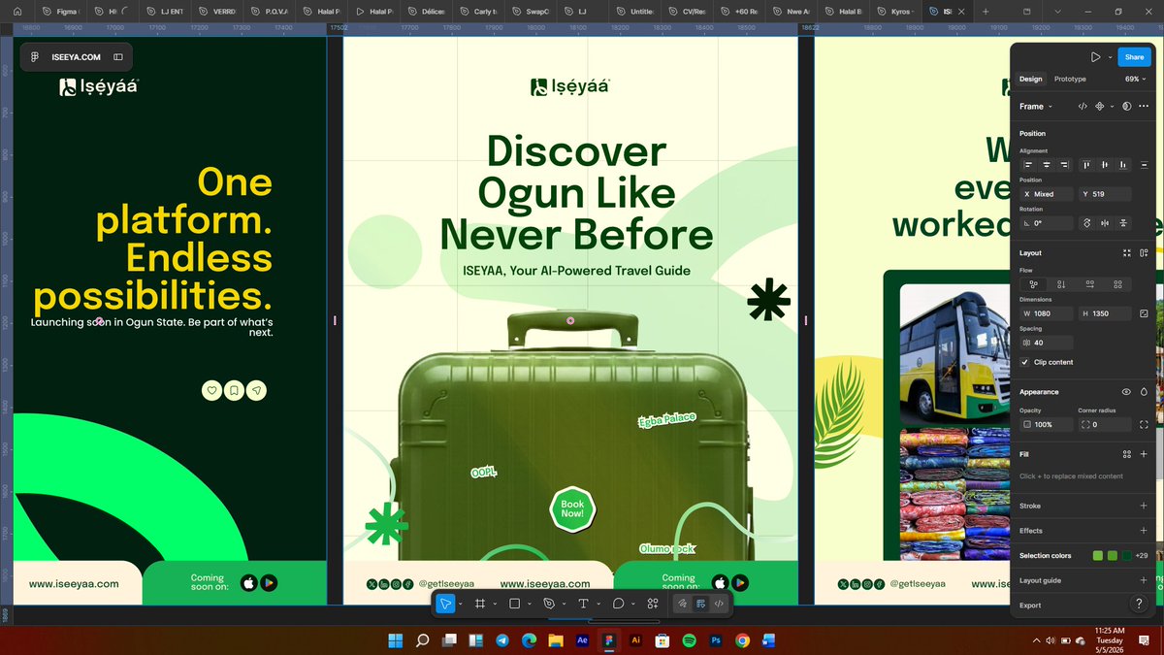This screenshot has height=655, width=1164.
Task: Expand the present options chevron
Action: pos(1110,57)
